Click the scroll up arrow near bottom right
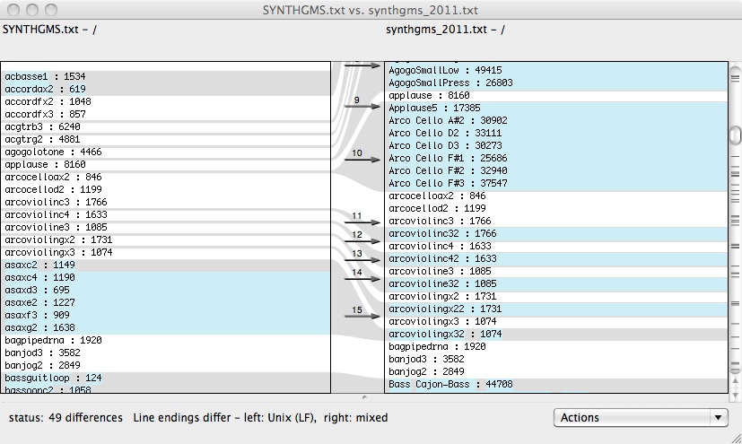The width and height of the screenshot is (742, 444). pyautogui.click(x=735, y=380)
